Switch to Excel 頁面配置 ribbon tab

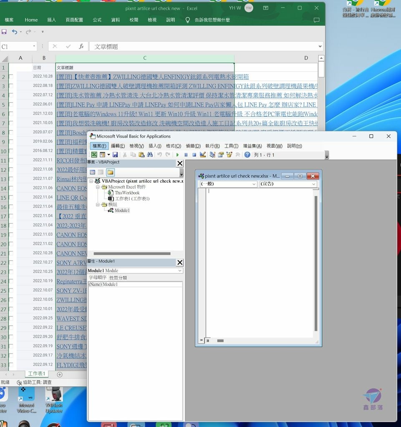pyautogui.click(x=74, y=20)
